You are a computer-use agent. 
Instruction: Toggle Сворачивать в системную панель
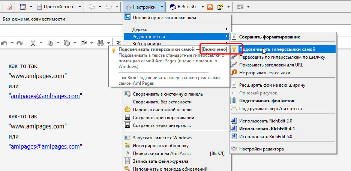point(176,94)
